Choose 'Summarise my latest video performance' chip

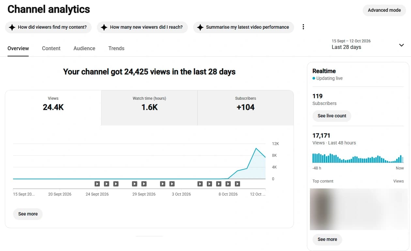pyautogui.click(x=243, y=27)
